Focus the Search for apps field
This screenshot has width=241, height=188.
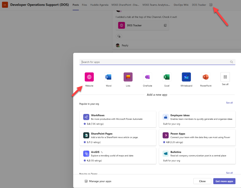(x=157, y=62)
